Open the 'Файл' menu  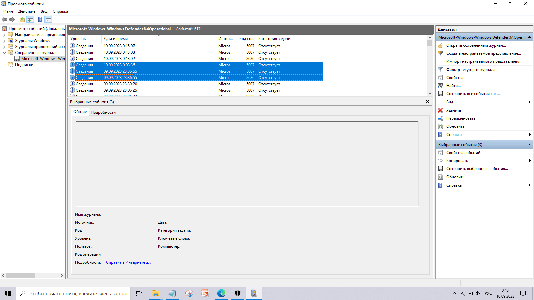click(8, 11)
